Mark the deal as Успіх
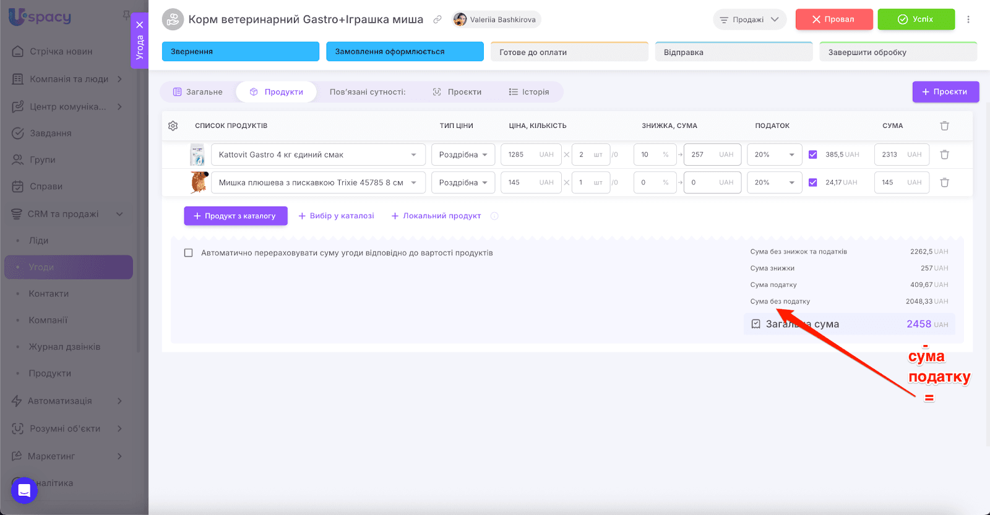The width and height of the screenshot is (990, 515). (916, 19)
